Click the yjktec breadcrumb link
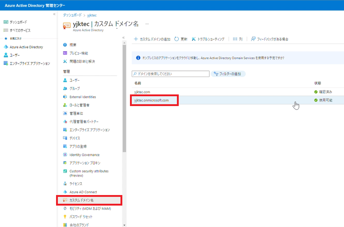The height and width of the screenshot is (227, 344). click(x=92, y=15)
